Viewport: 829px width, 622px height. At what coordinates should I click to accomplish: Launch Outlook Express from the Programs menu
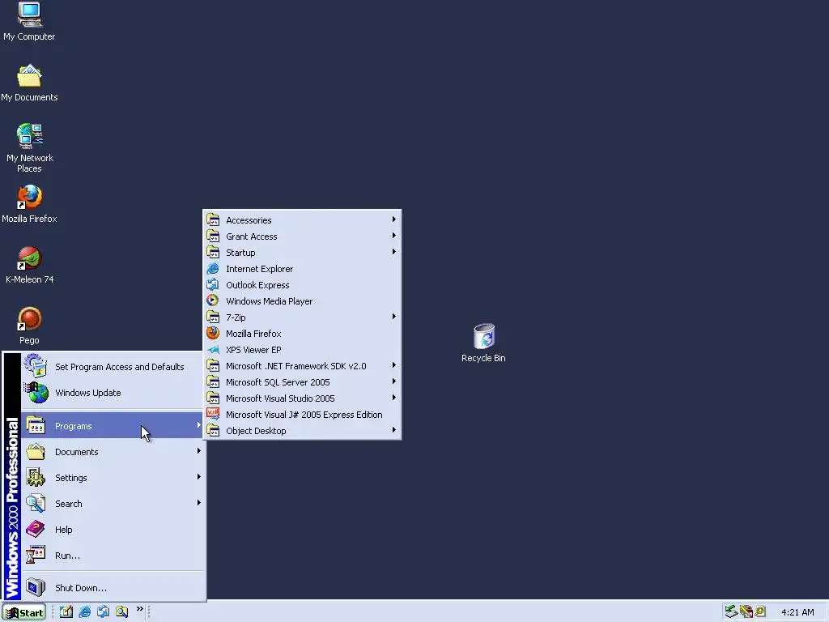tap(302, 285)
